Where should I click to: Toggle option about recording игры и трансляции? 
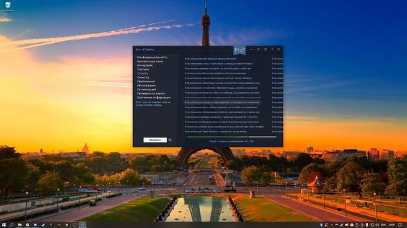pos(219,63)
